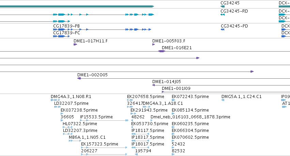Click the 48262 feature label
290x156 pixels.
pyautogui.click(x=138, y=117)
